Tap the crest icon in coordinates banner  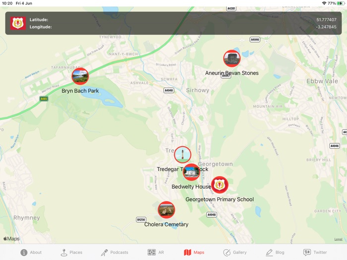coord(18,23)
